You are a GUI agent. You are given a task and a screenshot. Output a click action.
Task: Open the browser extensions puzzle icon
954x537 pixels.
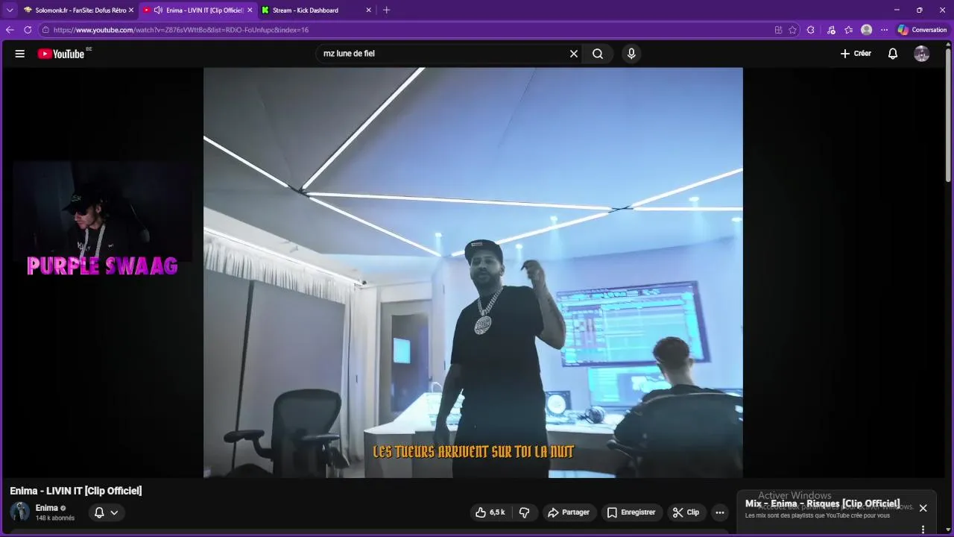[x=811, y=30]
